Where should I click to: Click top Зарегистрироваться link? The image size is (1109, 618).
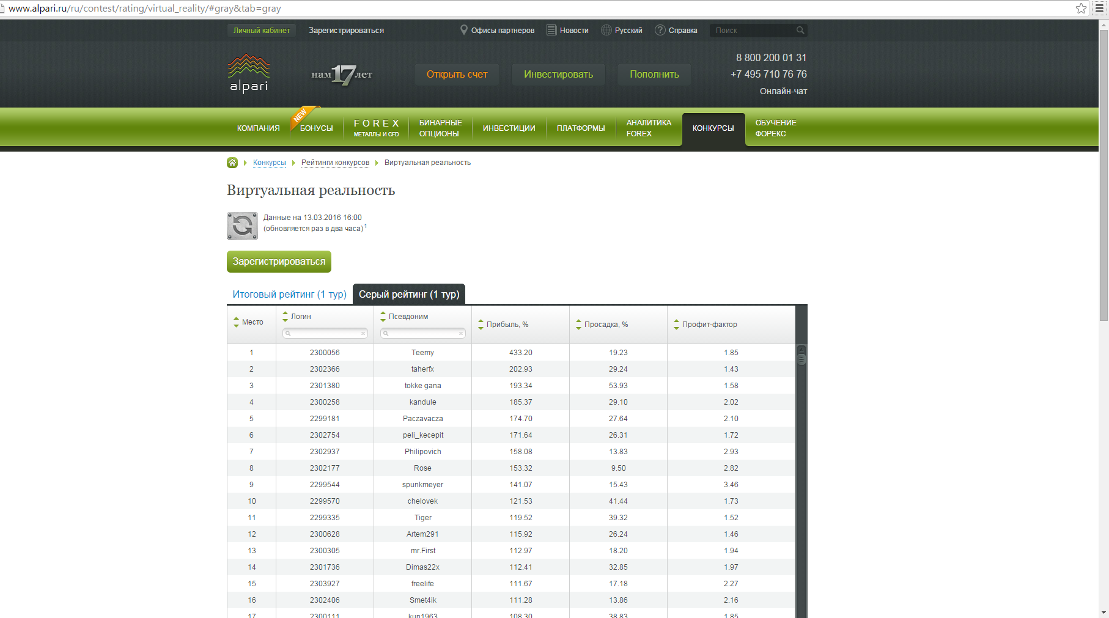click(x=346, y=30)
